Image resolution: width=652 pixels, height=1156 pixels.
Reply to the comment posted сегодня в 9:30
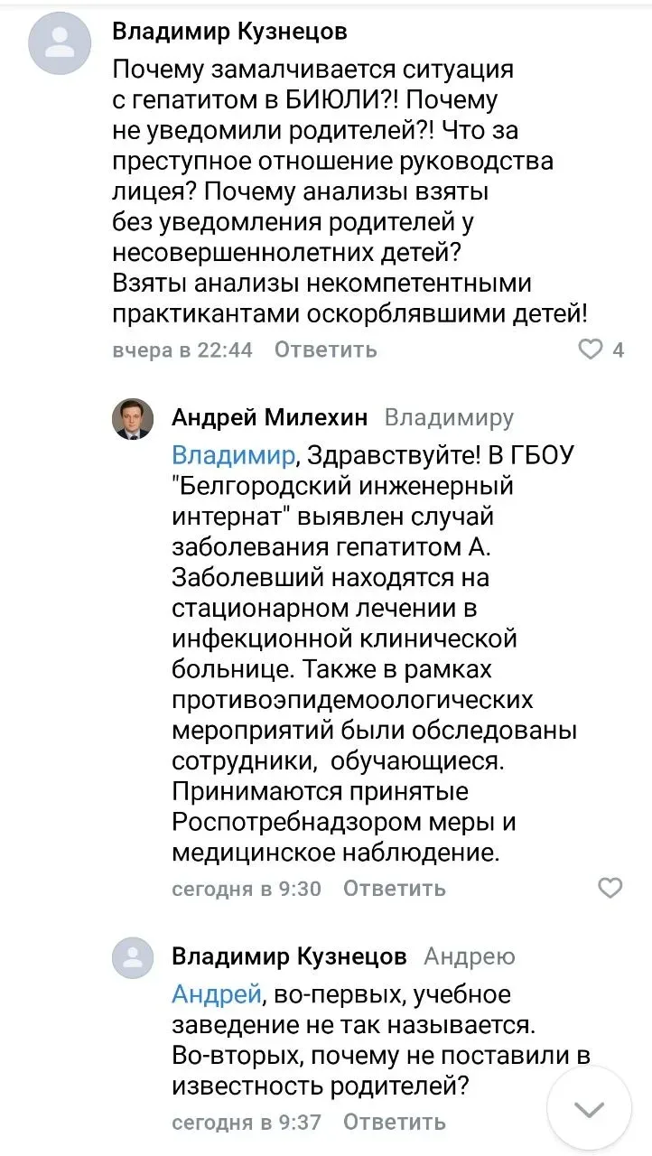(395, 888)
